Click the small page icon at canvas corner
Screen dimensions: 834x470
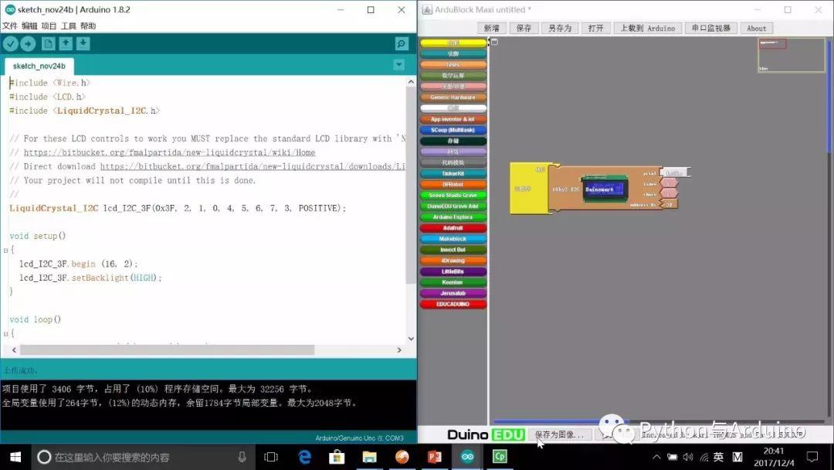tap(494, 42)
